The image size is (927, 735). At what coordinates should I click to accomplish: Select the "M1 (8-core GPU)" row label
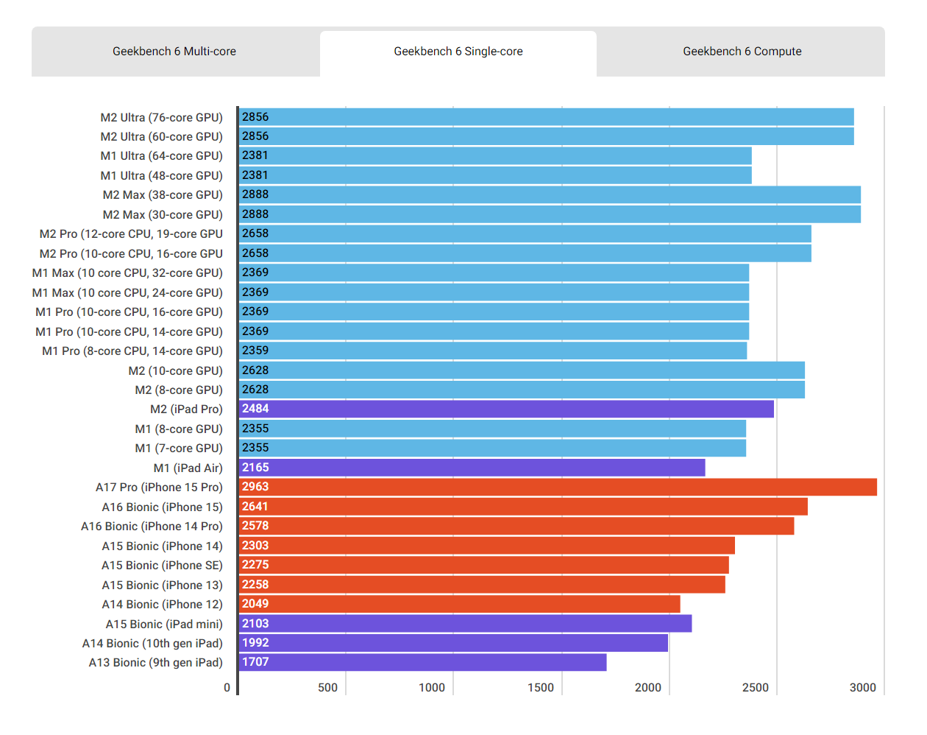tap(179, 429)
